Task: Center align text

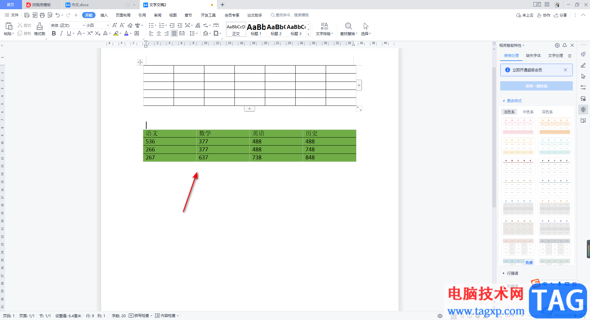Action: [159, 33]
